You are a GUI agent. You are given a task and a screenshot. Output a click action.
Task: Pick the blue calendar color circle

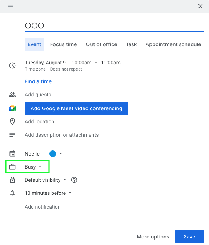click(x=53, y=154)
